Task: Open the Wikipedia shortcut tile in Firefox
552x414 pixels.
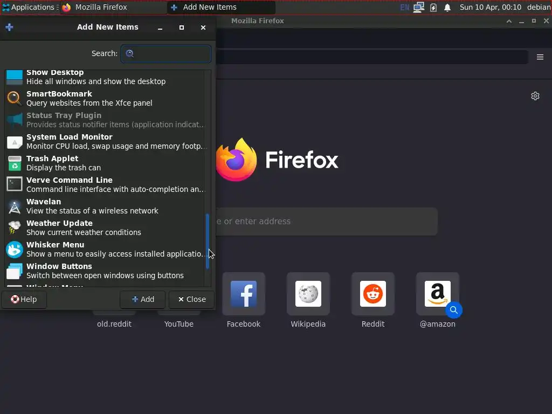Action: pos(308,294)
